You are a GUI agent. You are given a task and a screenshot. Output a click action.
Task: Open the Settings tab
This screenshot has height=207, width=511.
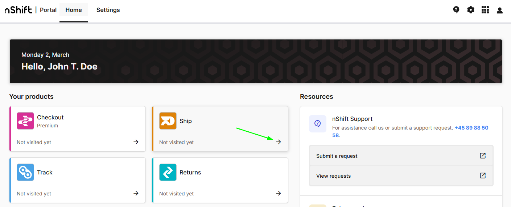108,10
